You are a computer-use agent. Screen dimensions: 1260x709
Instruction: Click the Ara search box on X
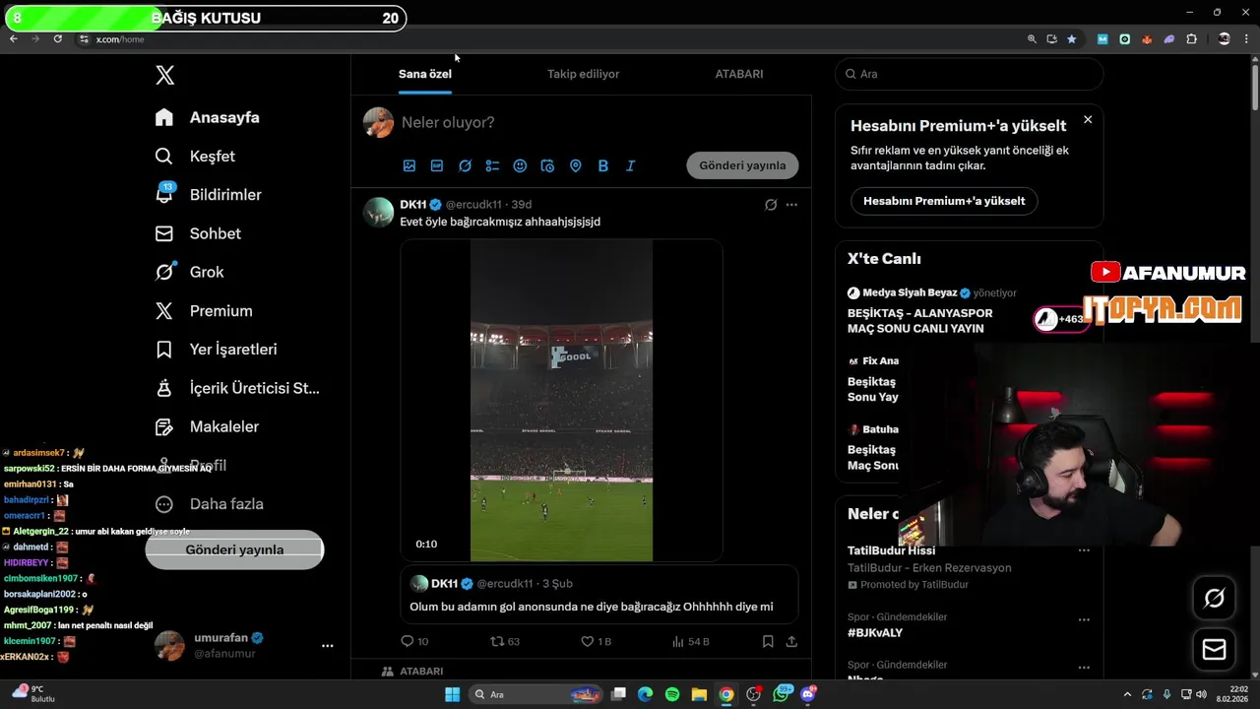tap(970, 74)
